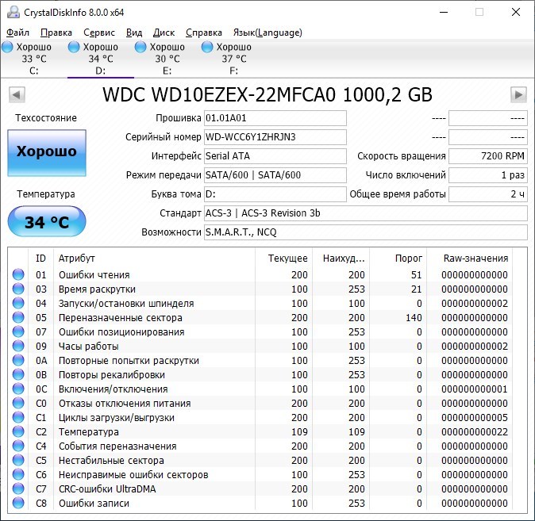Click the 34 °C temperature button

pos(47,222)
